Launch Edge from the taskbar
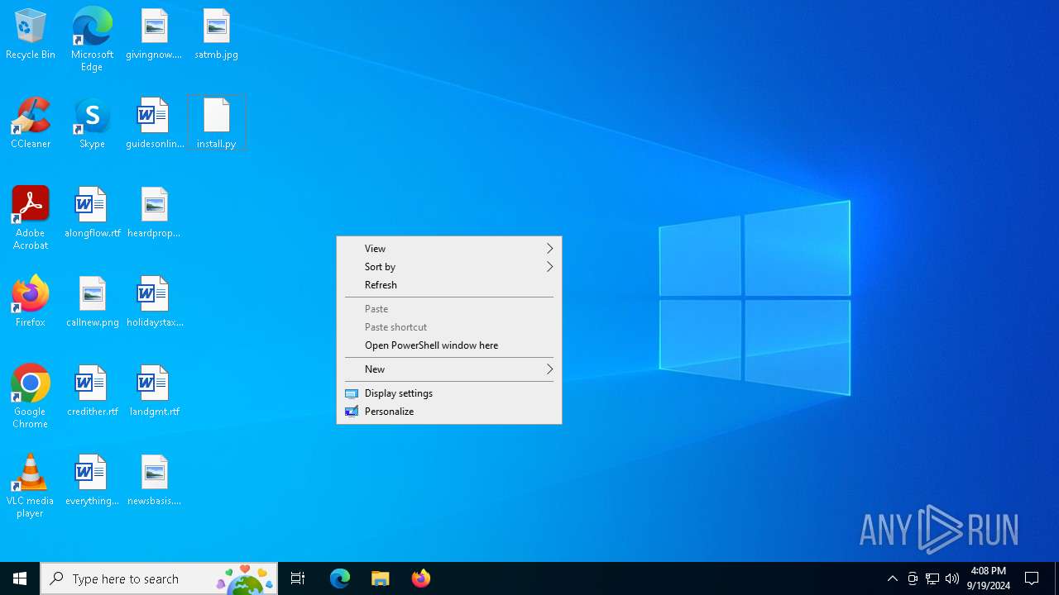The width and height of the screenshot is (1059, 595). [x=340, y=578]
